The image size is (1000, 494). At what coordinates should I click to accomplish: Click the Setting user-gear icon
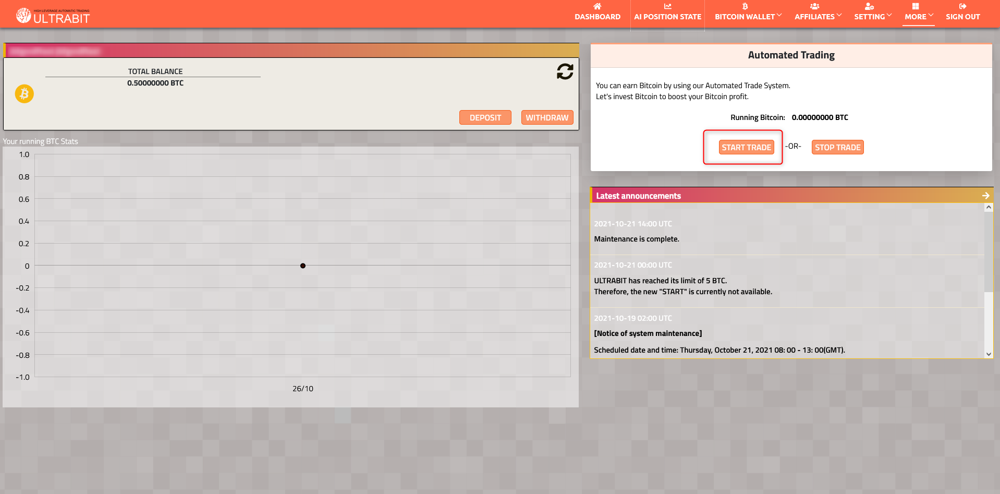[869, 6]
